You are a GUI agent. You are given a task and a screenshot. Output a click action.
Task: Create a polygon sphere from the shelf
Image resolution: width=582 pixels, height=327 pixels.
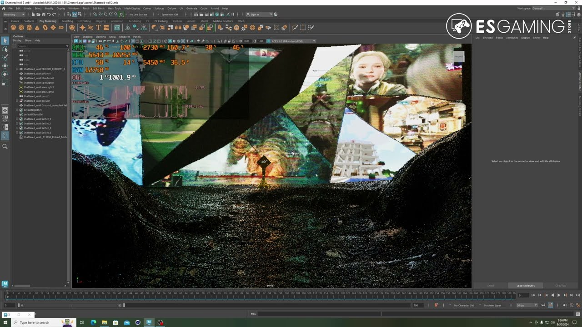(x=13, y=28)
